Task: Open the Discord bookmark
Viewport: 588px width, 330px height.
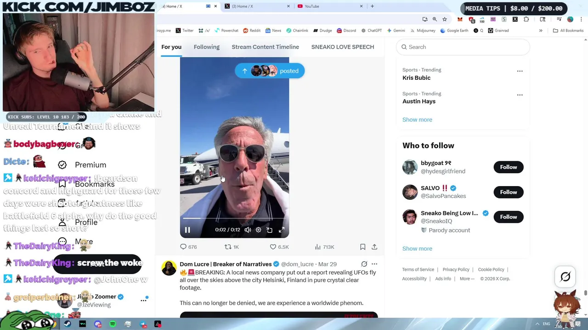Action: [346, 31]
